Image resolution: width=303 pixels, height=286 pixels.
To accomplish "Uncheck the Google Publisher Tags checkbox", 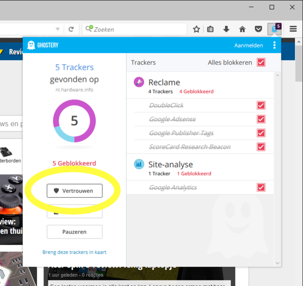I will coord(261,133).
